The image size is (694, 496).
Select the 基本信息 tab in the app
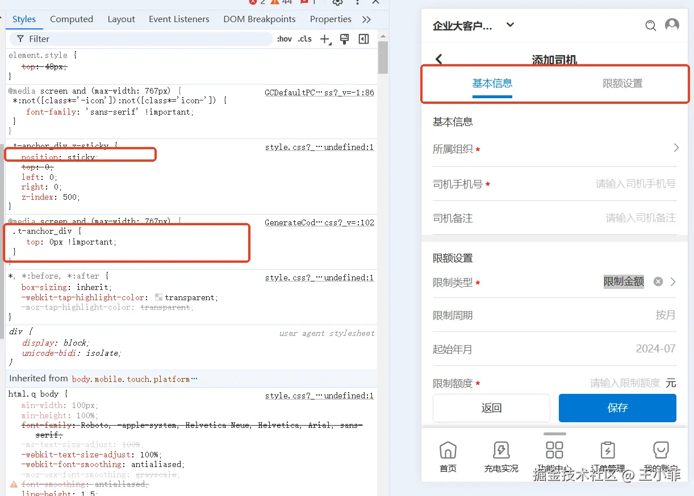click(492, 83)
